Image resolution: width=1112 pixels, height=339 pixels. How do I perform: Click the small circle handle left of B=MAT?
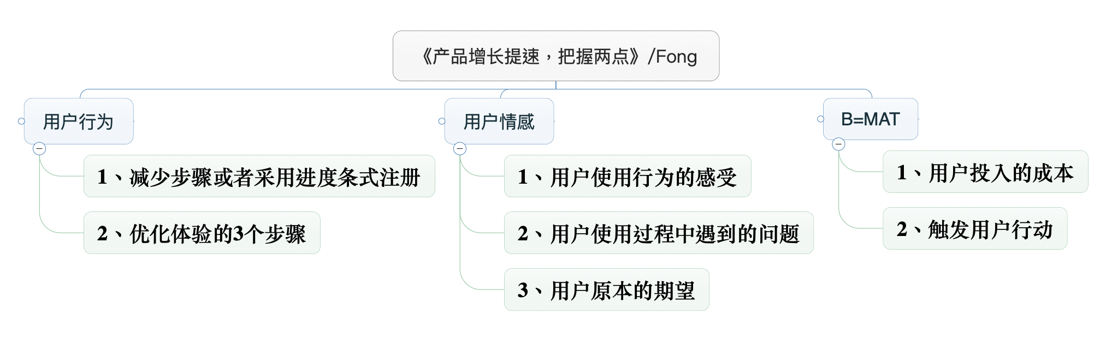click(820, 119)
